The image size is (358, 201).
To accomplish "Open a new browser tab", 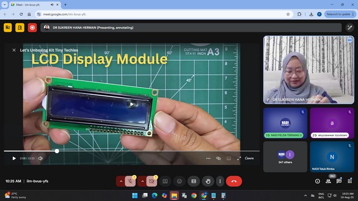I will pos(65,4).
